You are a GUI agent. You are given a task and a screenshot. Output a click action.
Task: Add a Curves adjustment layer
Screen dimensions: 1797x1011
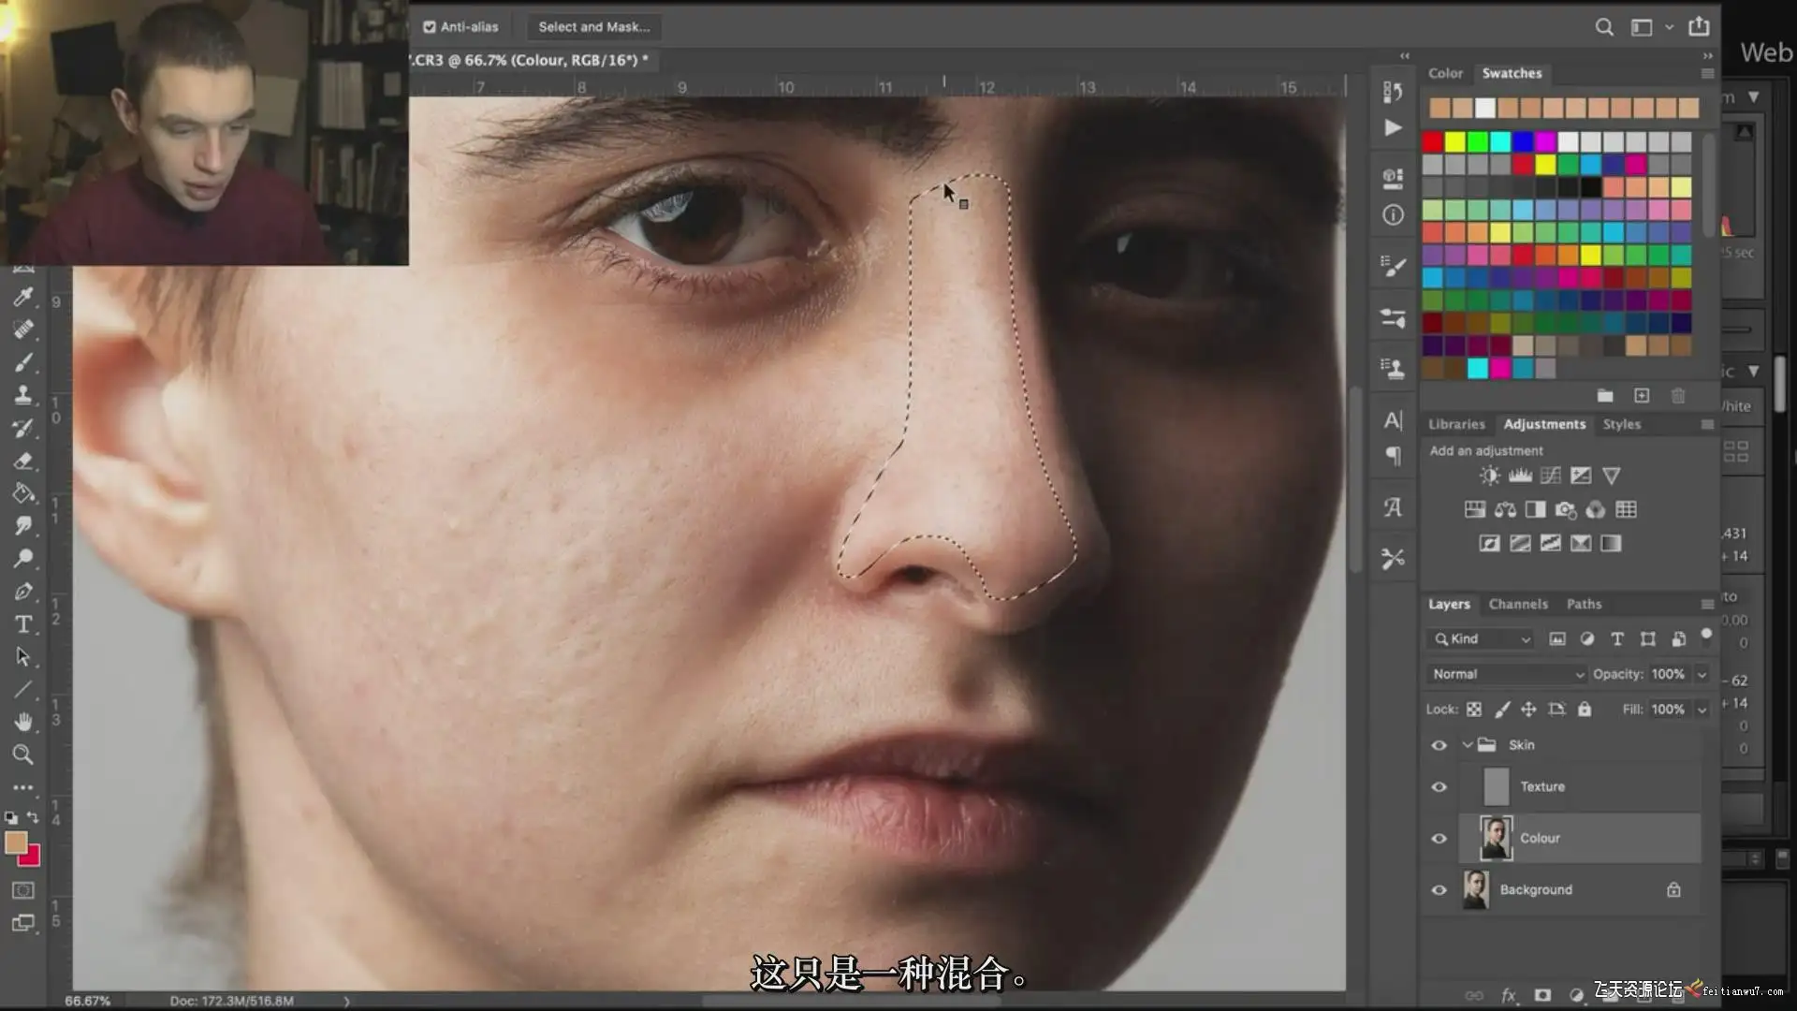(1550, 476)
